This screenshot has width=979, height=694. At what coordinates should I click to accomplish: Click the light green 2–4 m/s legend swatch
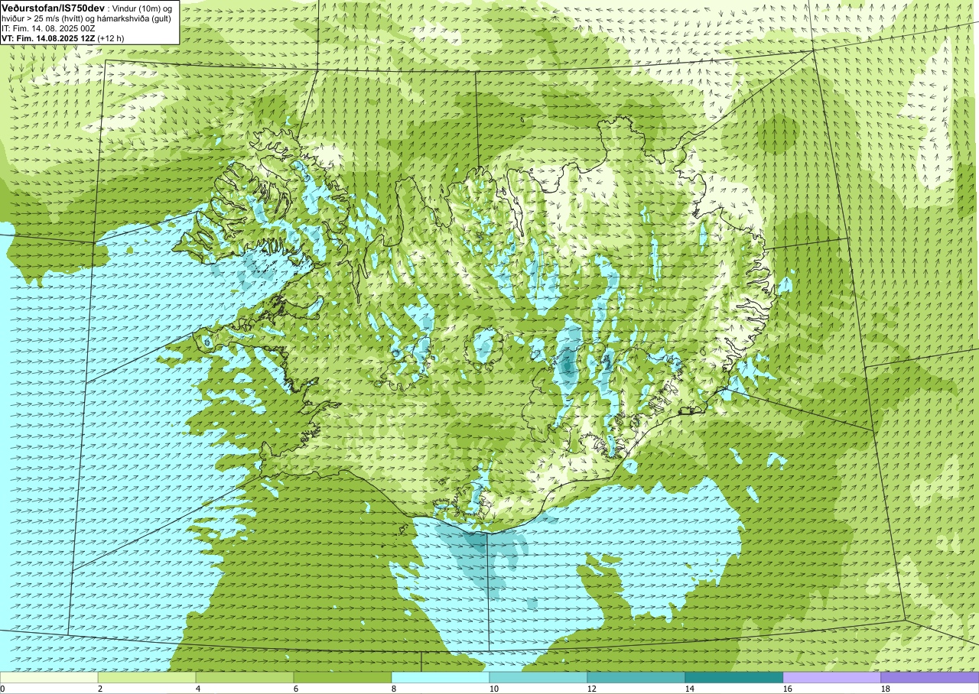[147, 677]
